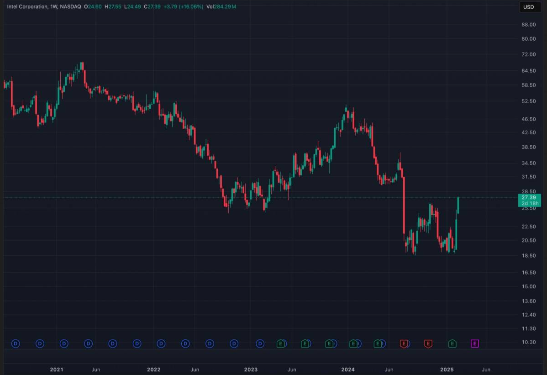Viewport: 547px width, 375px height.
Task: Select the 2025 label on time axis
Action: pos(447,369)
